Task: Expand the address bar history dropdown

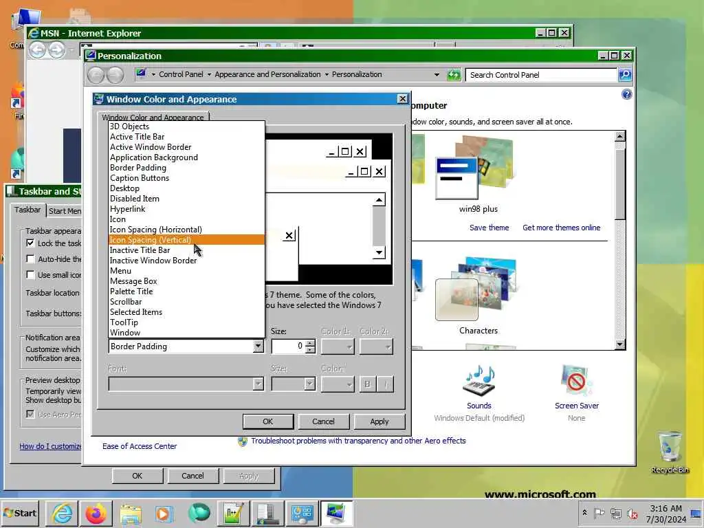Action: (437, 74)
